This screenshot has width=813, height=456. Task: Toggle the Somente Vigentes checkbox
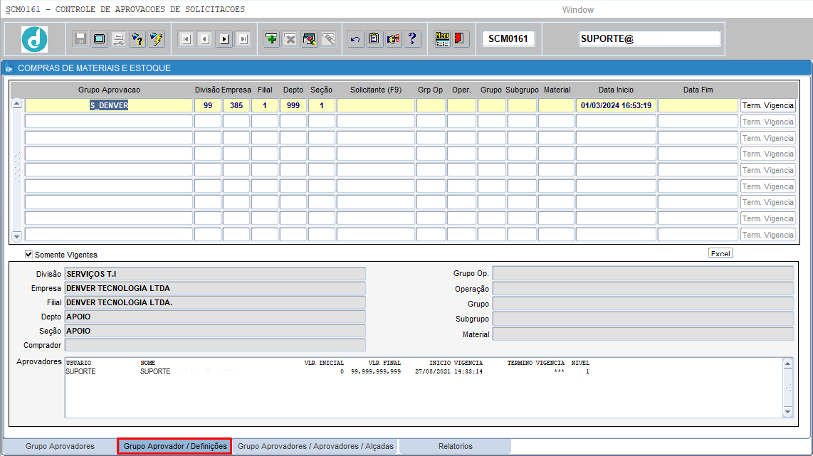click(28, 255)
